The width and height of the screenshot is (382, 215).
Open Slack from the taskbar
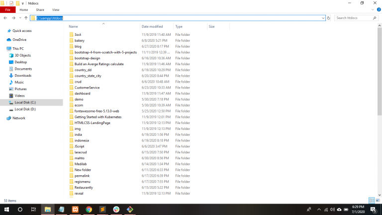pyautogui.click(x=116, y=210)
